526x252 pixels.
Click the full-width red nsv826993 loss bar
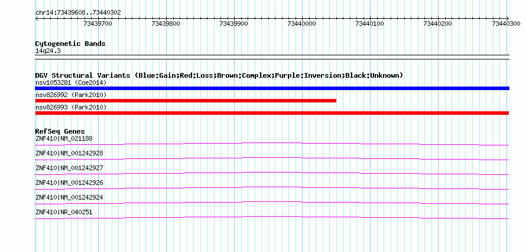(272, 113)
